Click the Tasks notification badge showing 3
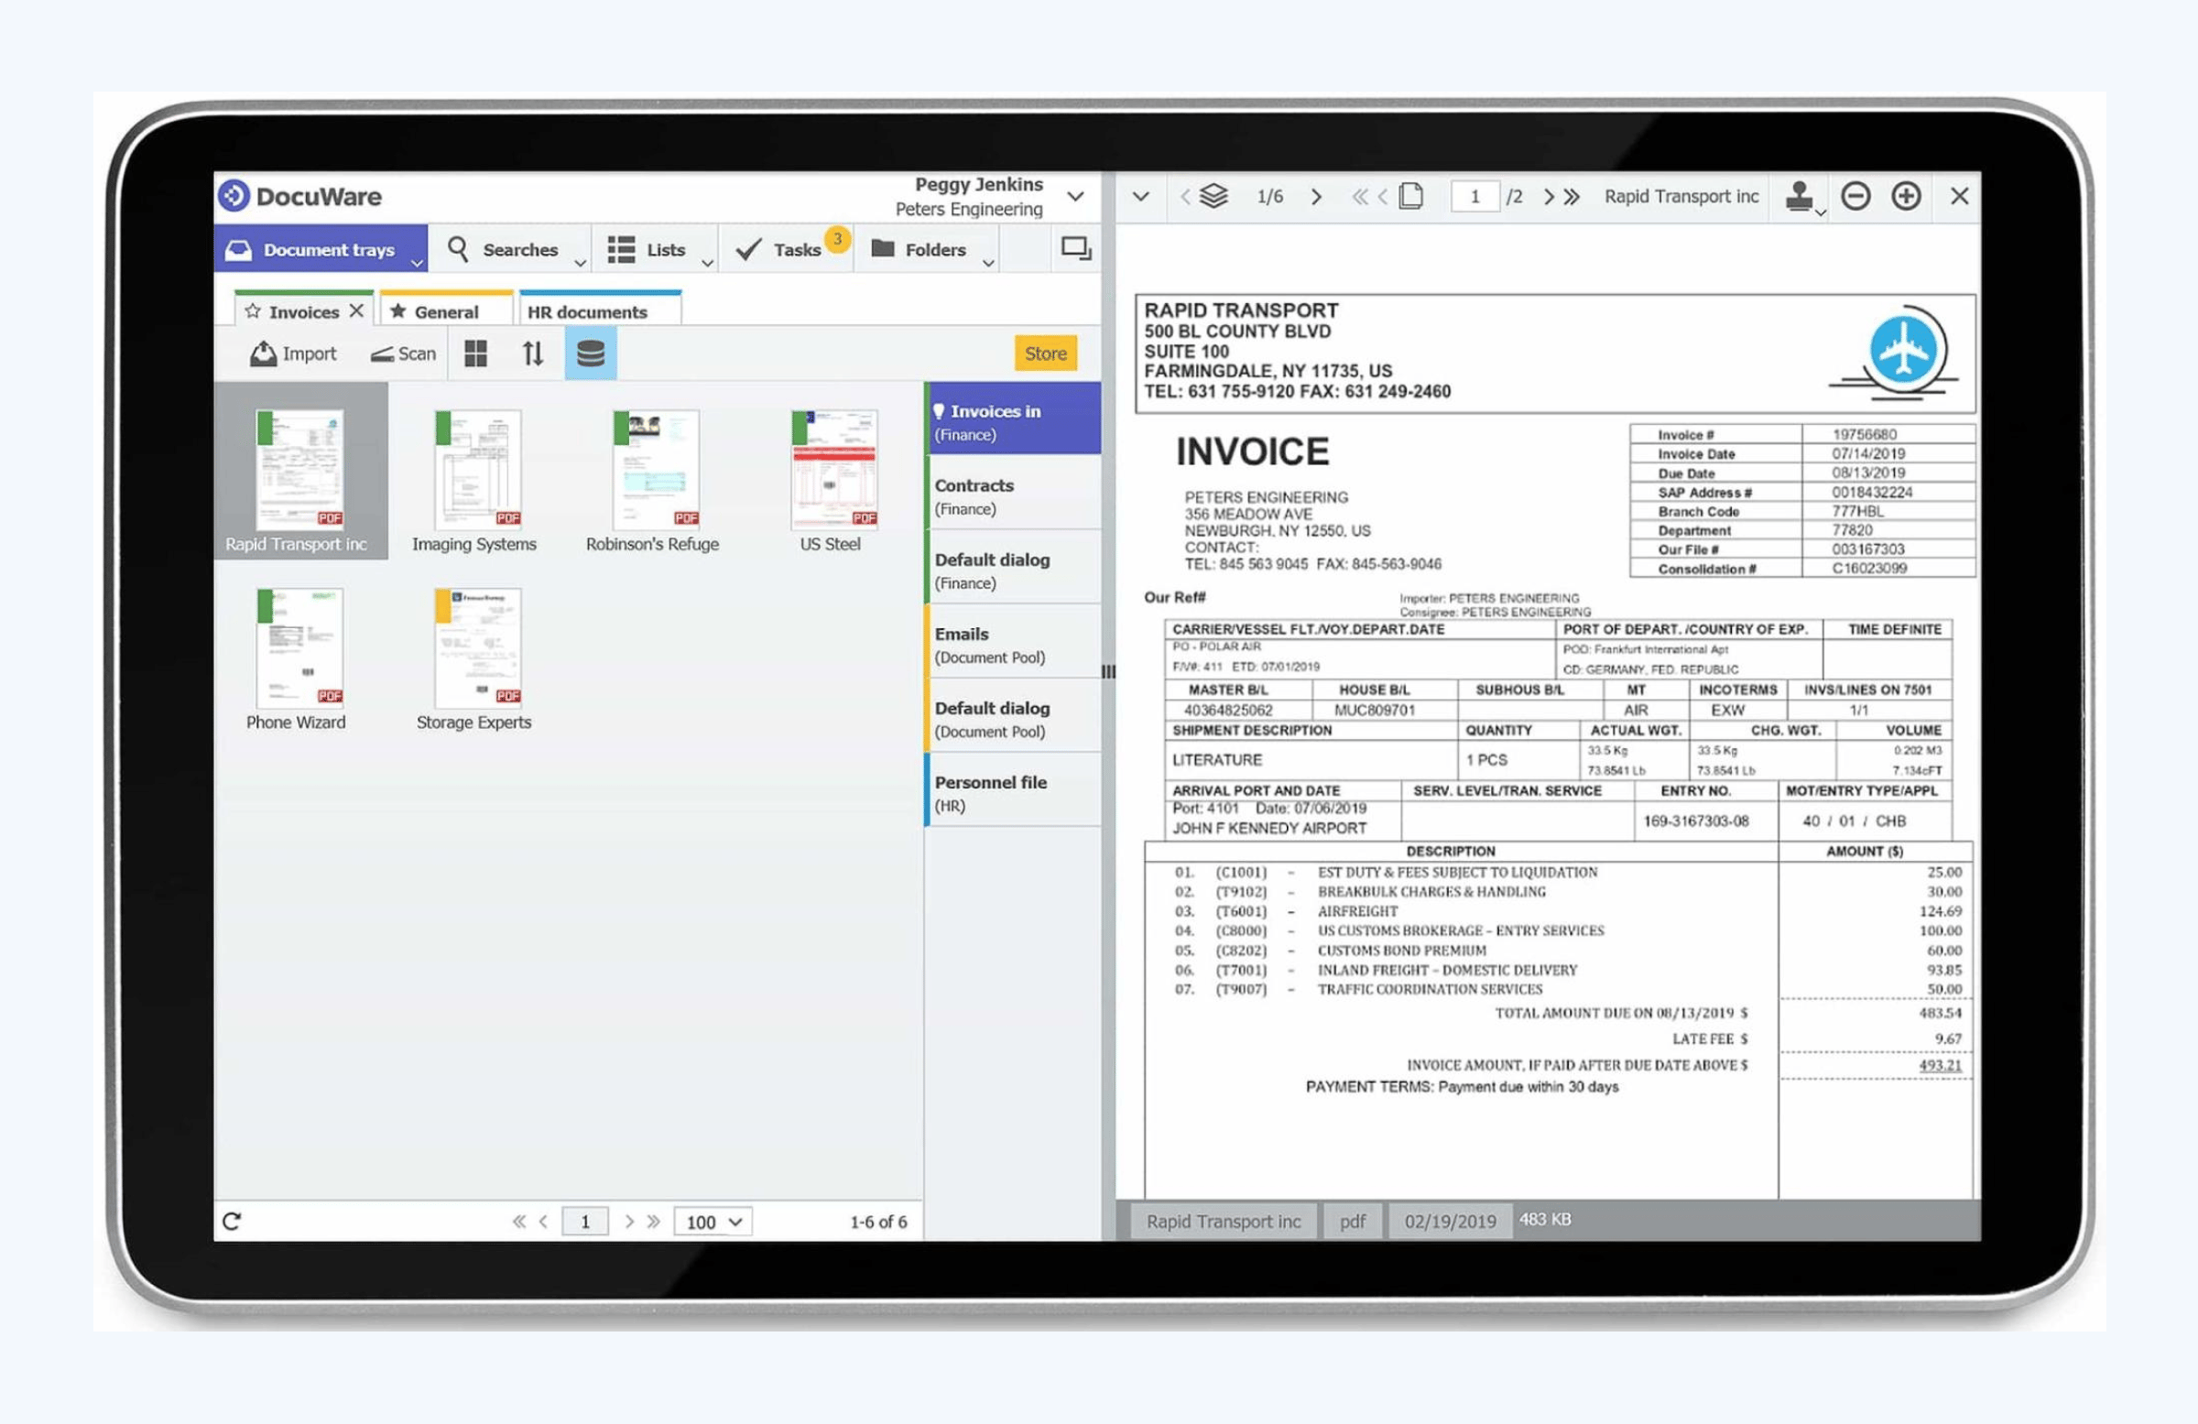This screenshot has height=1424, width=2198. tap(837, 238)
